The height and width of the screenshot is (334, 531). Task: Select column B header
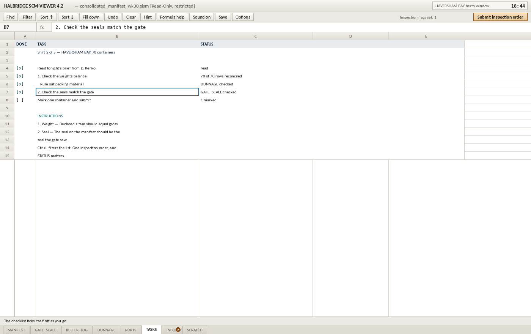(x=117, y=36)
